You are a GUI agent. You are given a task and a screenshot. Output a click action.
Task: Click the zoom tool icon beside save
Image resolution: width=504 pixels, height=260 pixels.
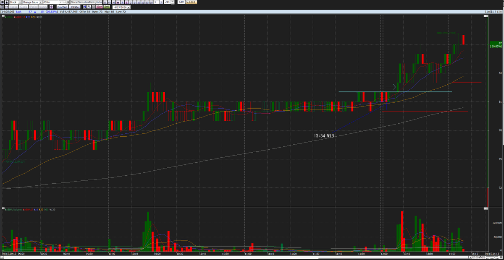click(x=89, y=7)
